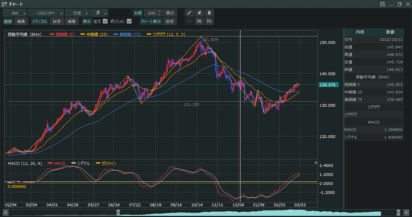Click the right handle of the range slider
Viewport: 412px width, 217px height.
click(398, 212)
